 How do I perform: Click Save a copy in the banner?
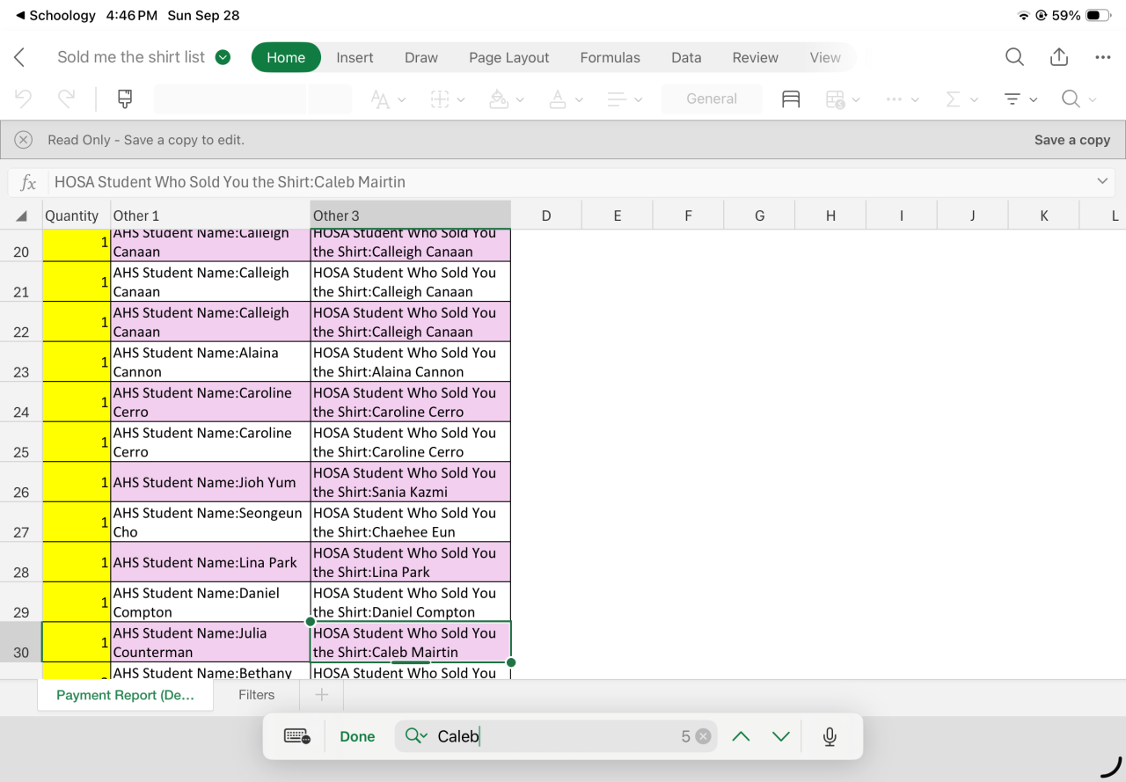[x=1071, y=140]
